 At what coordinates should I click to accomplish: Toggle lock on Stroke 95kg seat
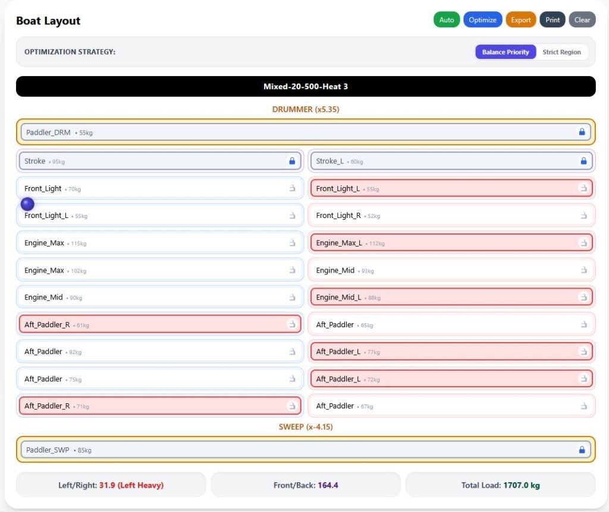click(x=292, y=161)
